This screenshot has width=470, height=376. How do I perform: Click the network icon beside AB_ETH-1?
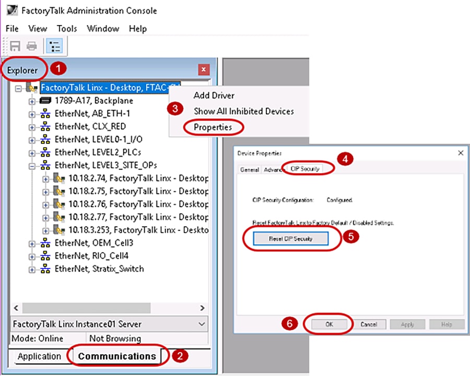(45, 114)
